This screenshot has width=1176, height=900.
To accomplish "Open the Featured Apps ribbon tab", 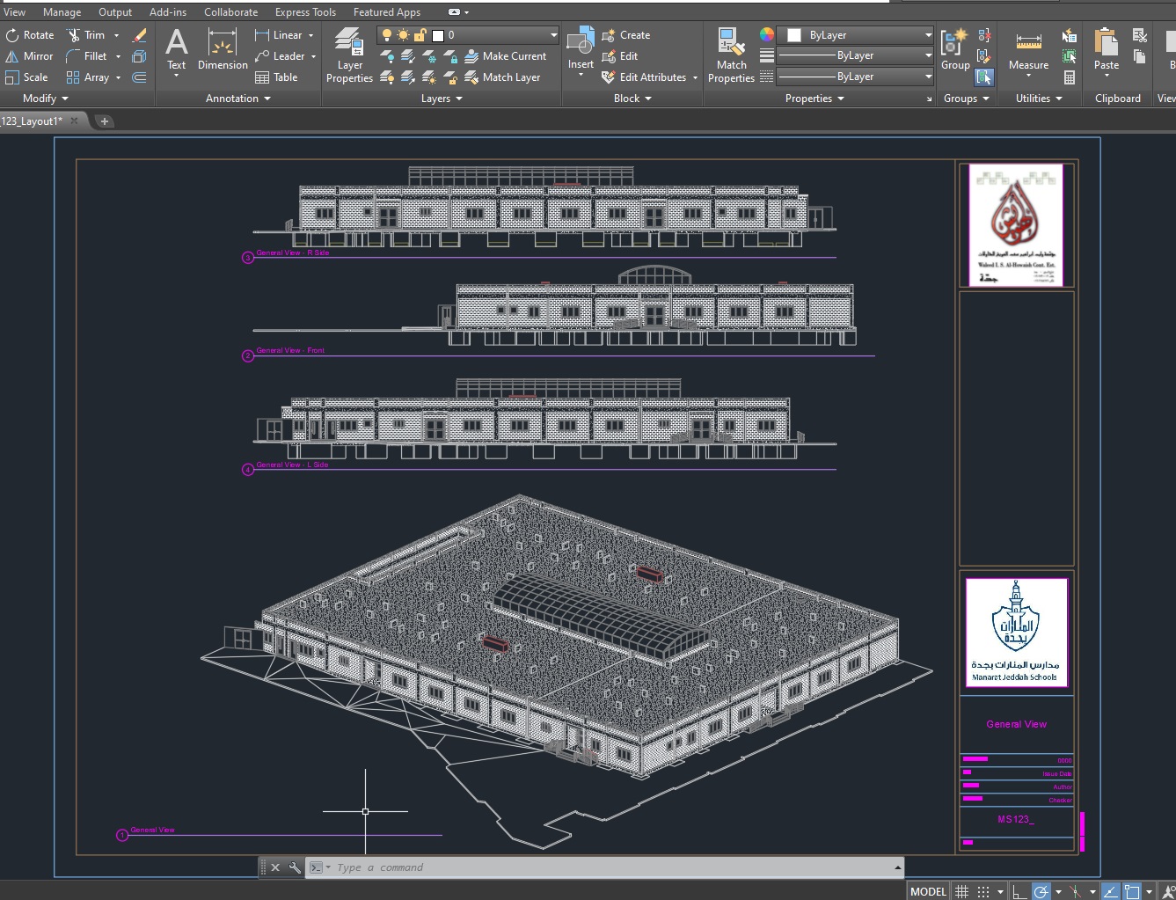I will tap(387, 12).
